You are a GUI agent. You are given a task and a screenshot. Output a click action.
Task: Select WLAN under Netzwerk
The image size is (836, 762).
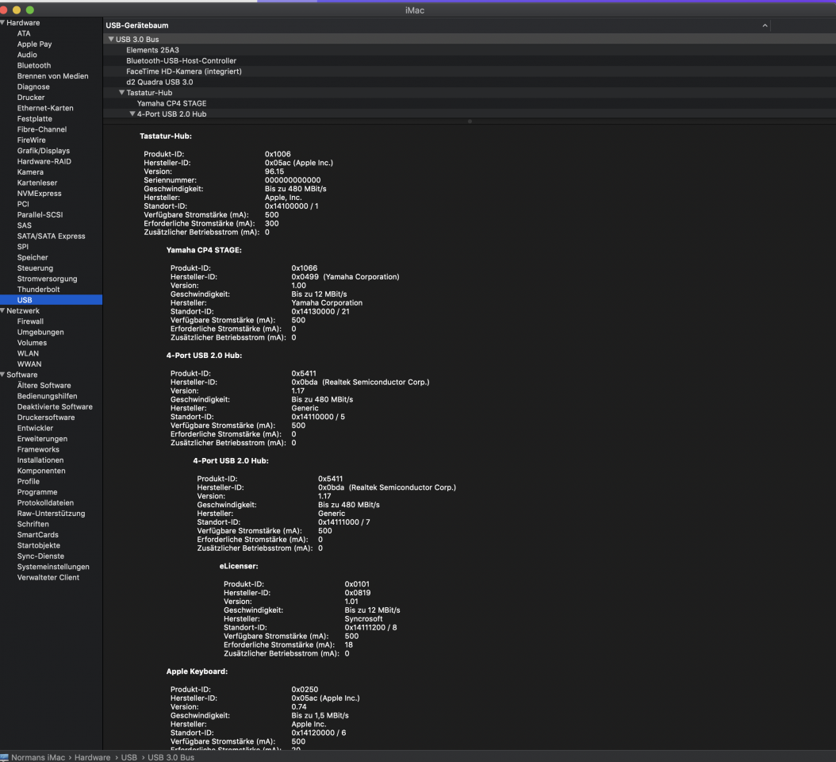[28, 353]
